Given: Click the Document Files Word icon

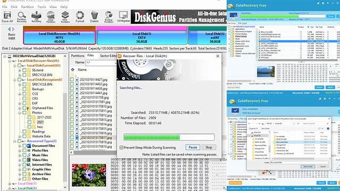Looking at the screenshot, I should (x=29, y=146).
